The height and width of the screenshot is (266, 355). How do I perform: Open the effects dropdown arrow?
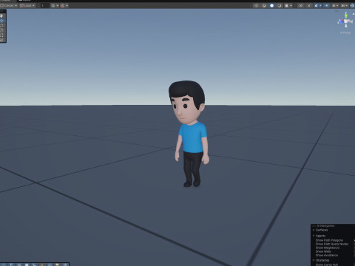pyautogui.click(x=320, y=5)
